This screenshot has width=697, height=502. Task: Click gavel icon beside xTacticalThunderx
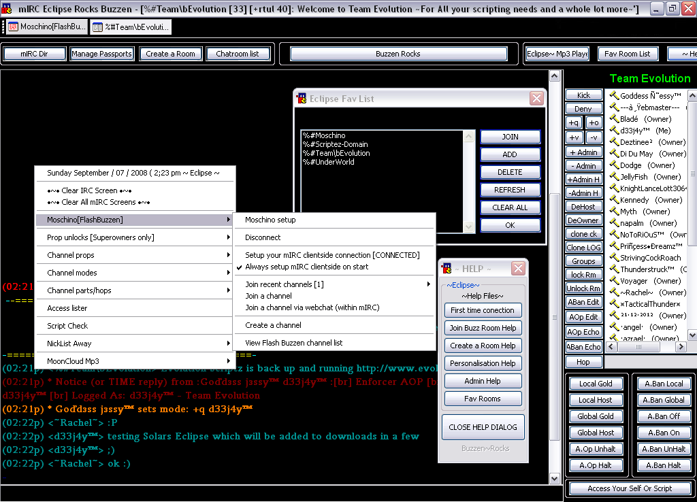tap(614, 303)
